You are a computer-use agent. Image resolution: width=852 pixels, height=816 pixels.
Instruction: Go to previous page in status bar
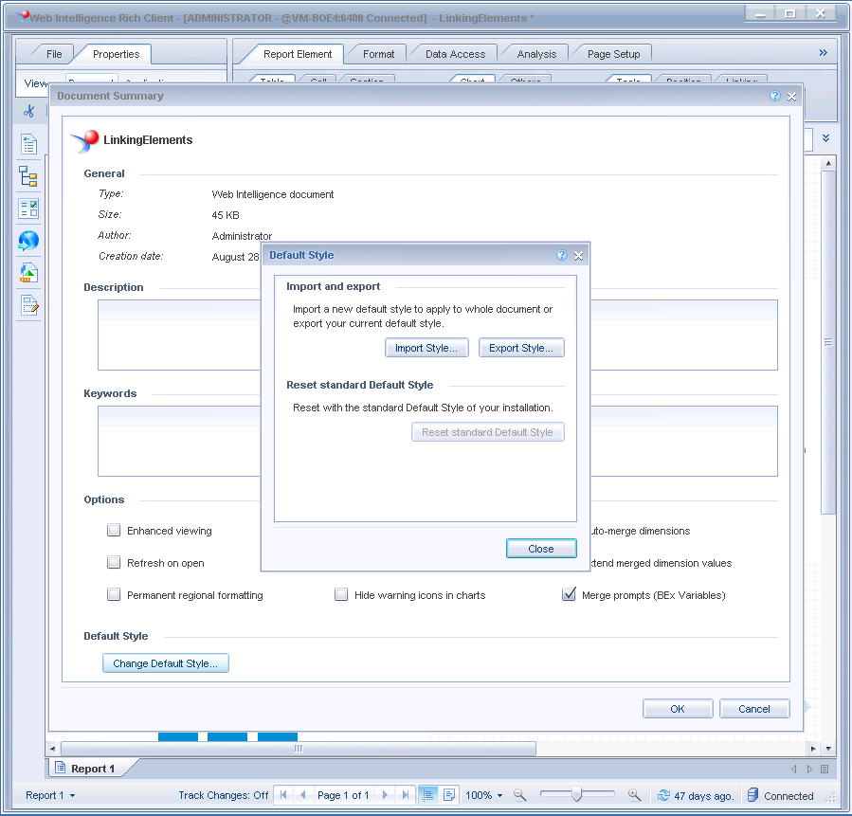303,795
